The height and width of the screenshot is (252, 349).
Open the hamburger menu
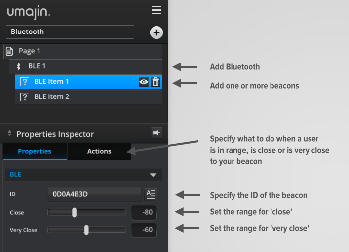pyautogui.click(x=156, y=10)
